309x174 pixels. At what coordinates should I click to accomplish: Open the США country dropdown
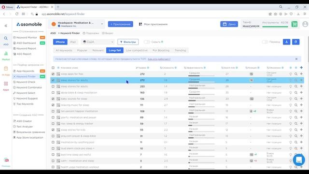(98, 42)
